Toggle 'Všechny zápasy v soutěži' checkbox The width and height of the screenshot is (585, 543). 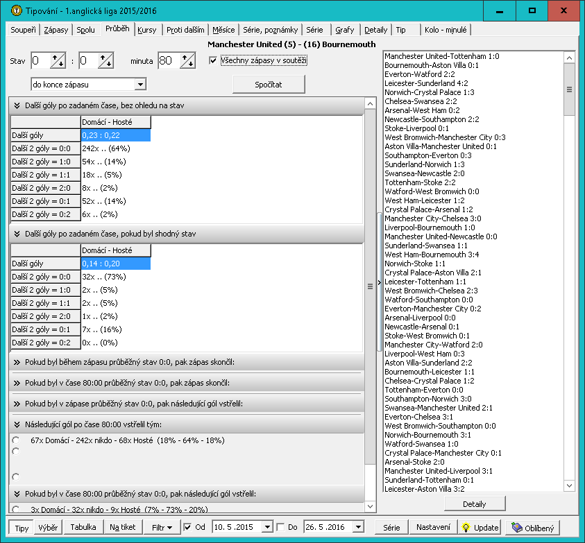tap(213, 60)
